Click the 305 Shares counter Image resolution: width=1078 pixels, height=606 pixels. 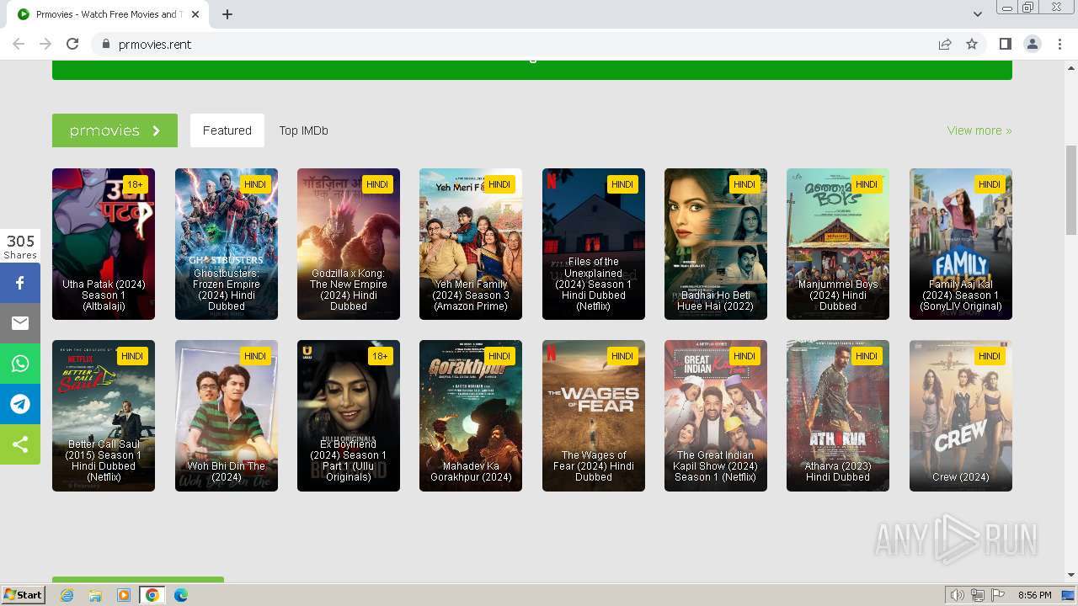tap(20, 247)
